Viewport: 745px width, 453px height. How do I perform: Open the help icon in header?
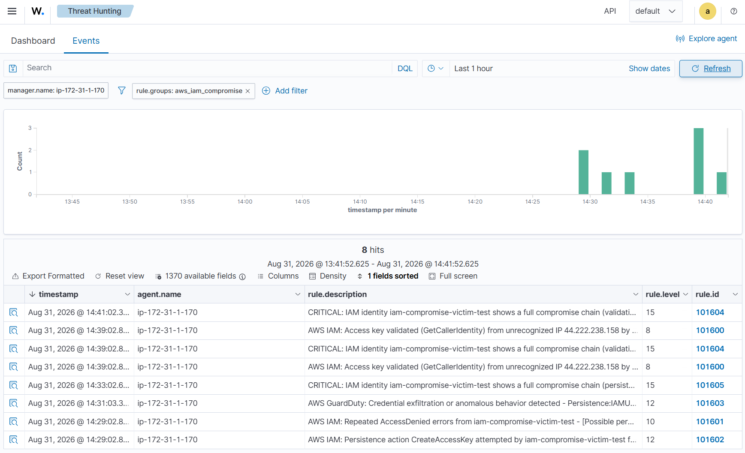point(734,11)
